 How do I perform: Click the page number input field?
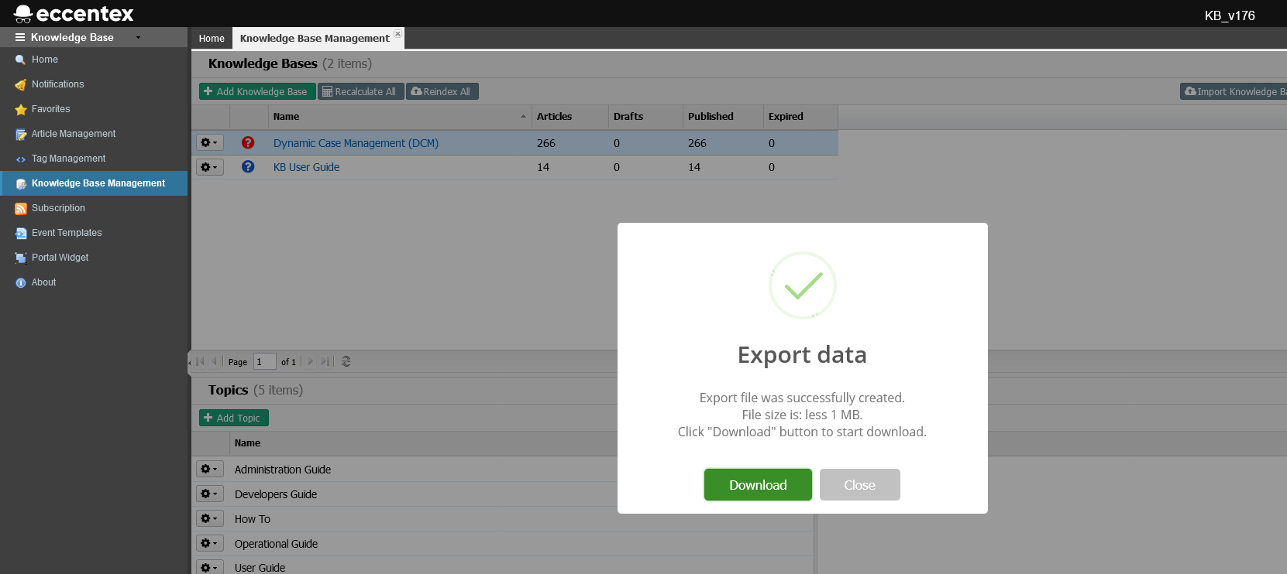click(x=264, y=361)
